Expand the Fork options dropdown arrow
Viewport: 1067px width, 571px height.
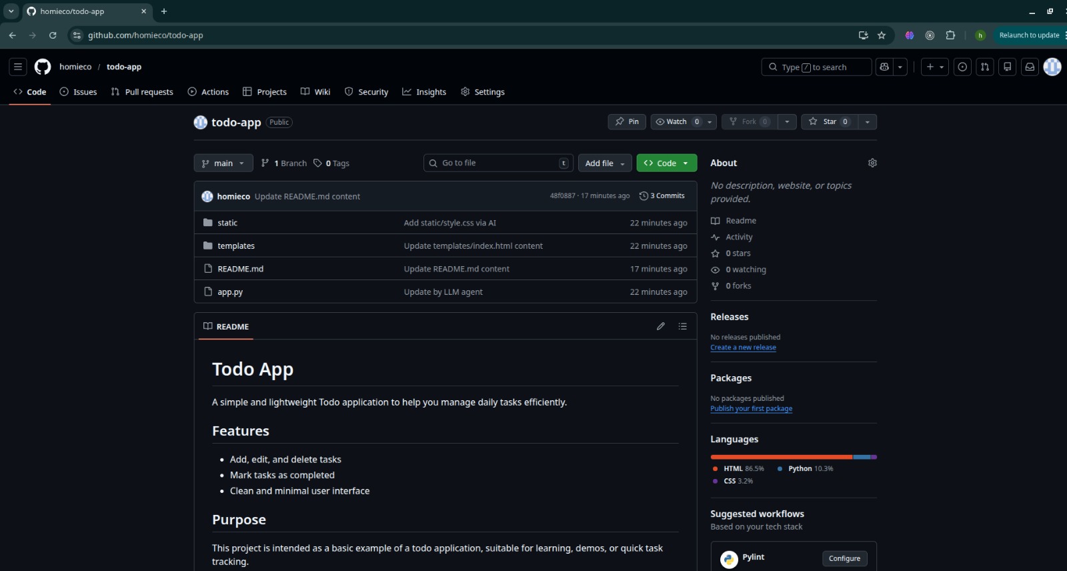click(x=787, y=121)
